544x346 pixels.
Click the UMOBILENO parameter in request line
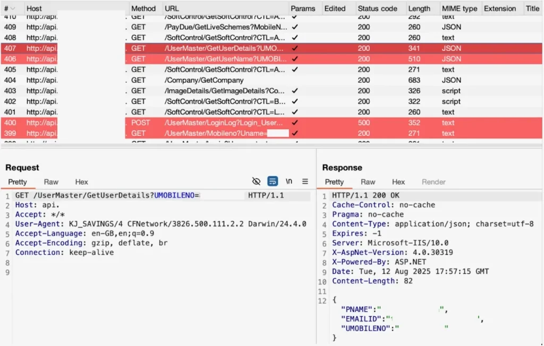(x=174, y=195)
